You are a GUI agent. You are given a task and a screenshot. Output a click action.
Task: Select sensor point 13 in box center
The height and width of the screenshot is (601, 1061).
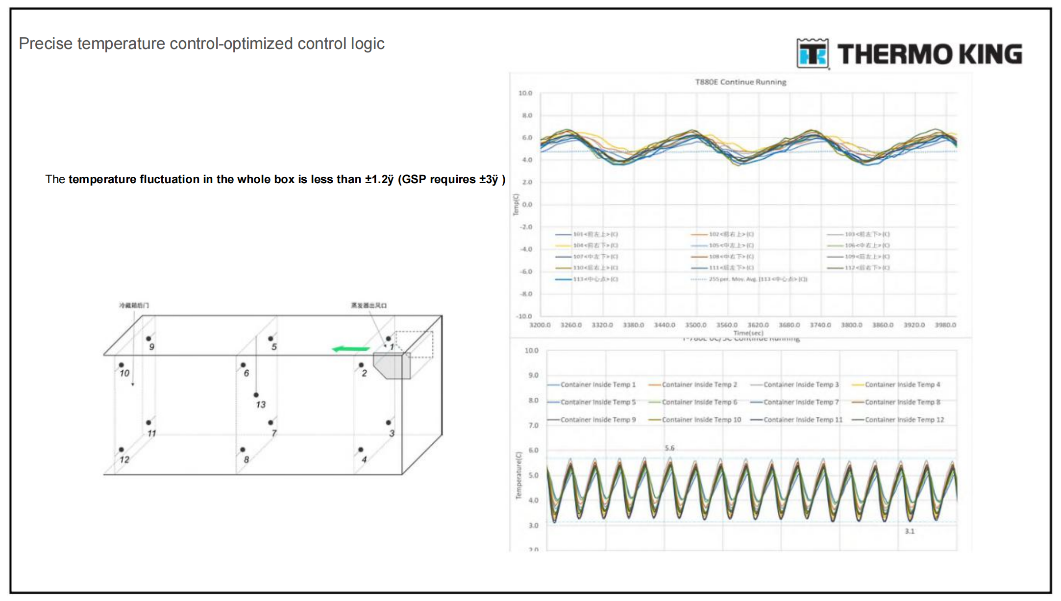click(x=256, y=395)
